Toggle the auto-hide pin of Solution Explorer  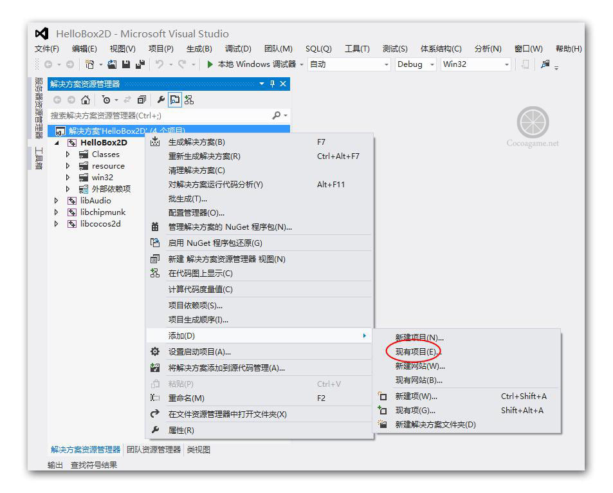pyautogui.click(x=273, y=84)
